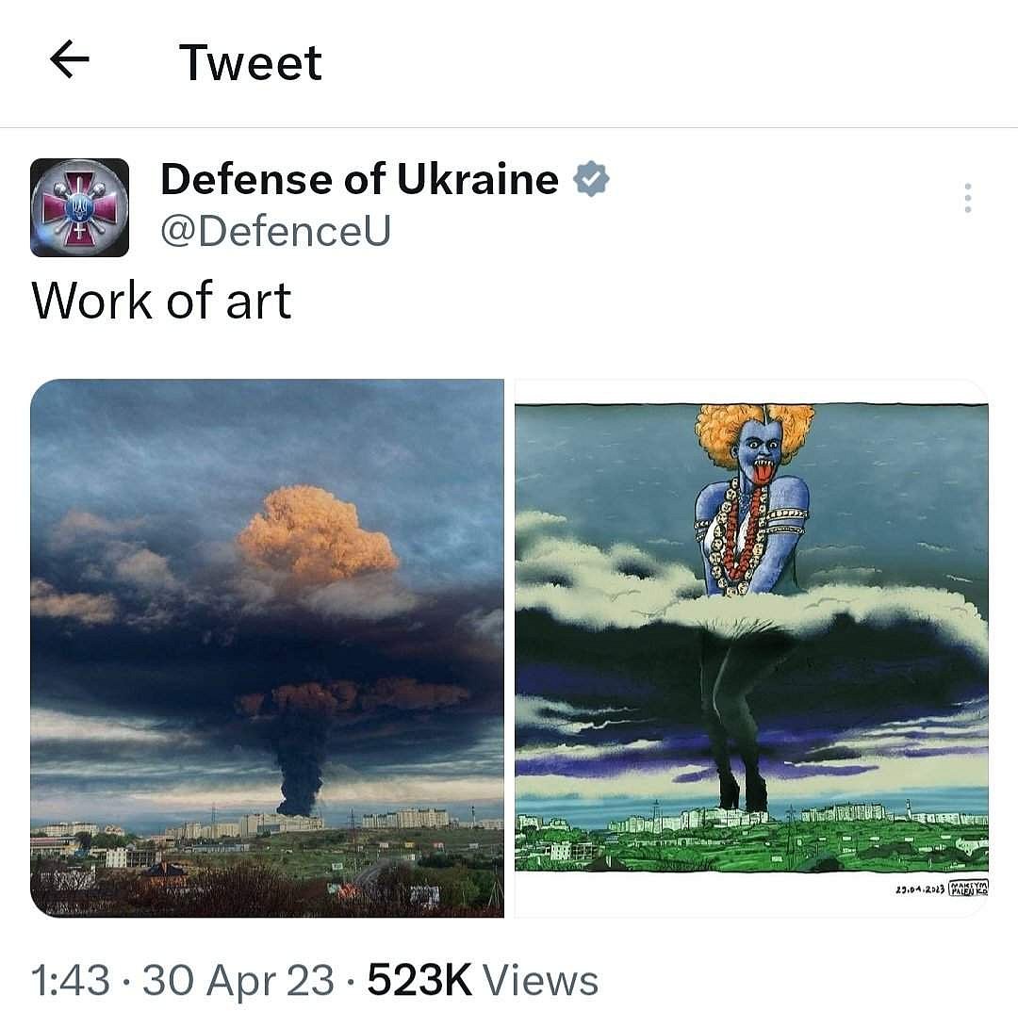Image resolution: width=1018 pixels, height=1011 pixels.
Task: Open the @DefenceU handle link
Action: tap(276, 231)
